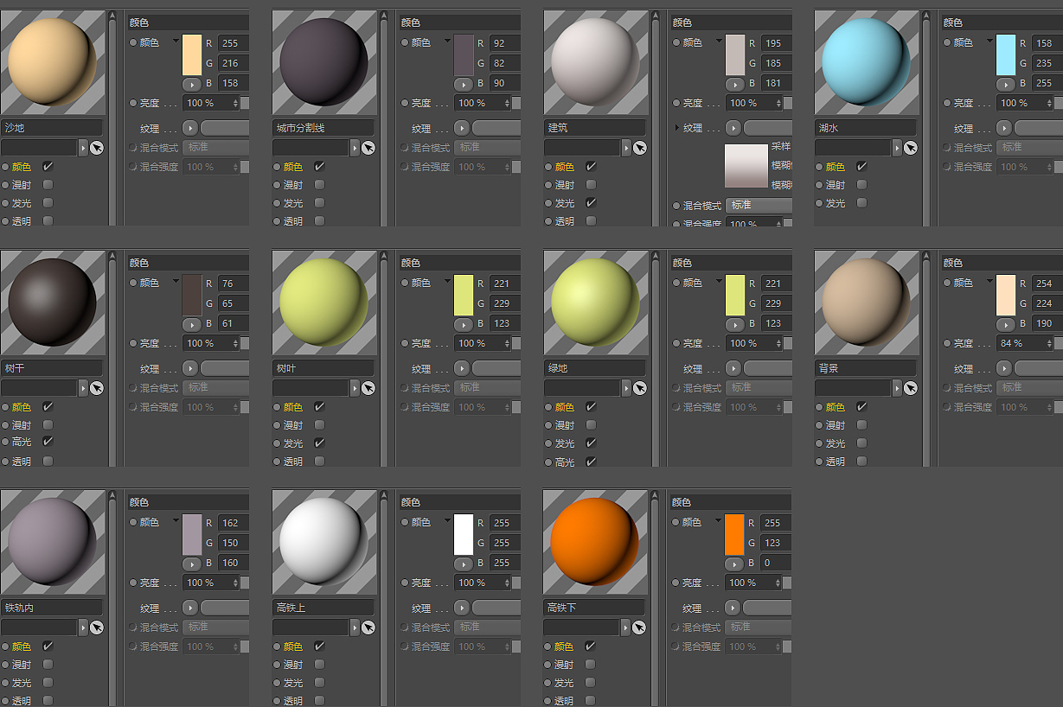This screenshot has width=1063, height=707.
Task: Open the 混合模式 标准 dropdown in 建筑 panel
Action: pyautogui.click(x=759, y=205)
